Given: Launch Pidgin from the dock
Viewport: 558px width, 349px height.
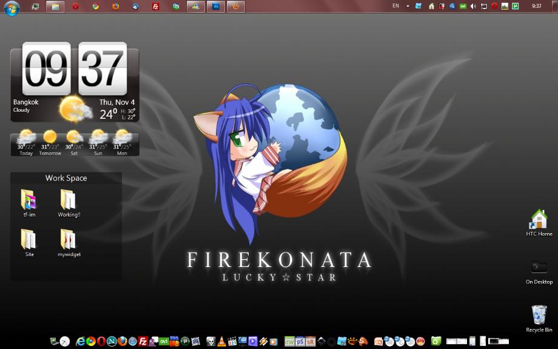Looking at the screenshot, I should pyautogui.click(x=153, y=342).
